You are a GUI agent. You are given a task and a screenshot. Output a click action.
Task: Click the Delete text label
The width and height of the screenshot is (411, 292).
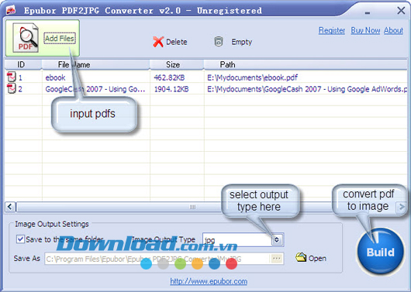177,42
